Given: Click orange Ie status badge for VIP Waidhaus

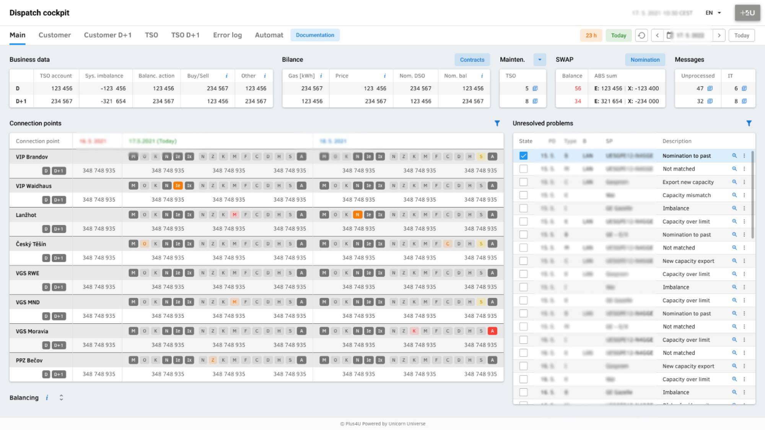Looking at the screenshot, I should (x=178, y=186).
